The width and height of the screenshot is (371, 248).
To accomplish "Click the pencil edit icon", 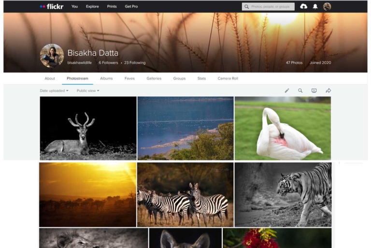I will coord(286,90).
